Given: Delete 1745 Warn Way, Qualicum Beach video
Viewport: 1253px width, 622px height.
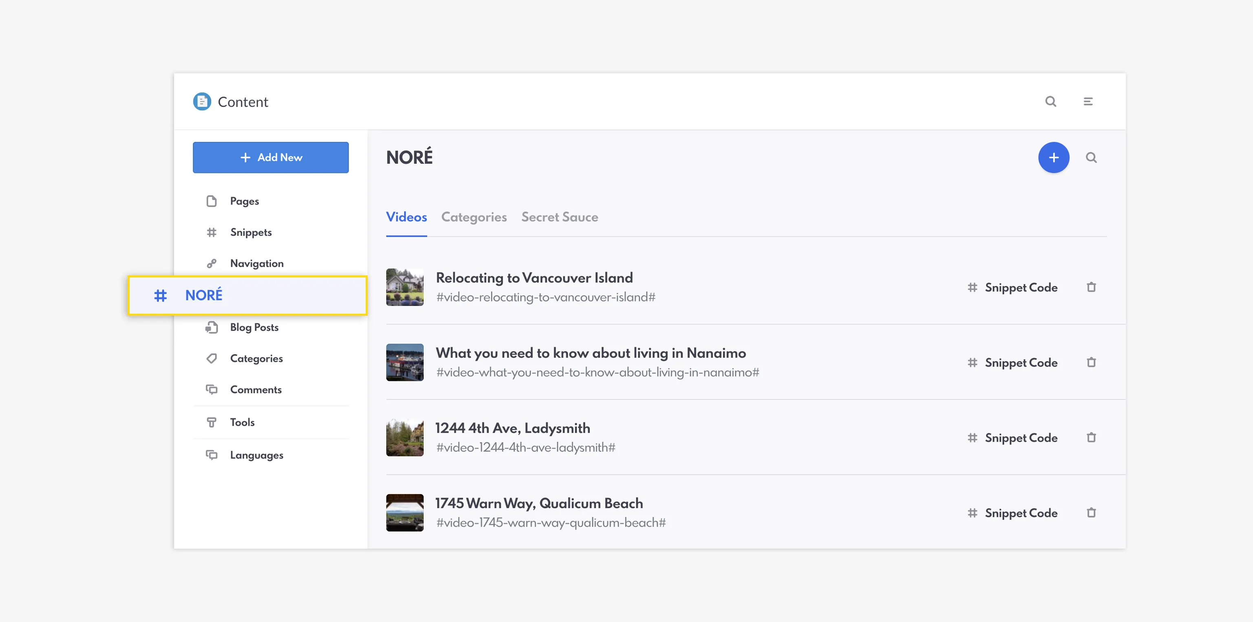Looking at the screenshot, I should (1091, 513).
